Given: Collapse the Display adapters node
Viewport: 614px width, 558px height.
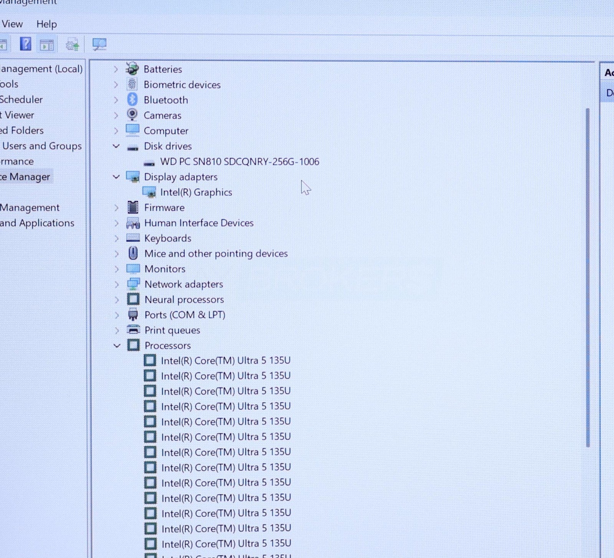Looking at the screenshot, I should click(116, 177).
